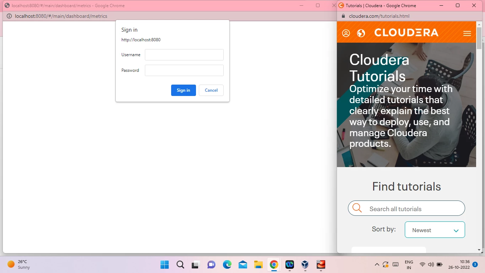Open the weather widget showing 26°C Sunny
This screenshot has height=273, width=485.
[19, 264]
